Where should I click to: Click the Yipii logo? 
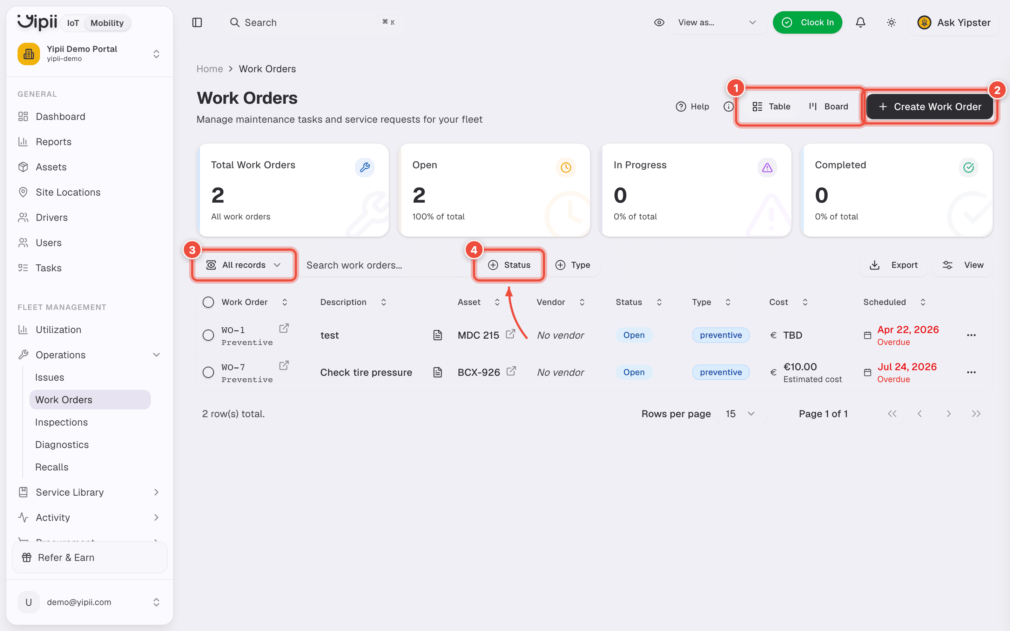37,22
